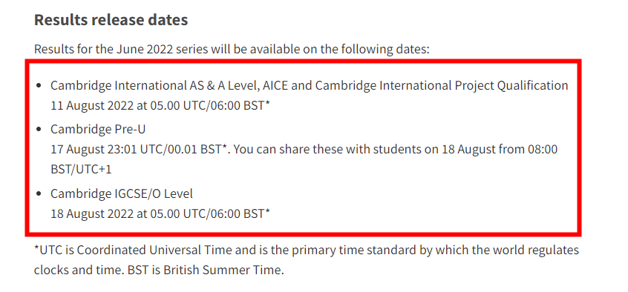This screenshot has width=628, height=292.
Task: Click the '18 August from 08:00' text
Action: [500, 149]
